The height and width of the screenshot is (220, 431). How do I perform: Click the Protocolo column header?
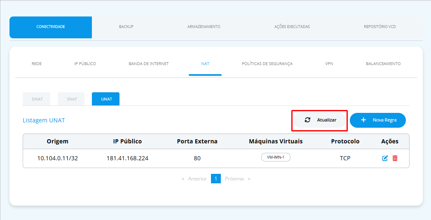point(345,141)
